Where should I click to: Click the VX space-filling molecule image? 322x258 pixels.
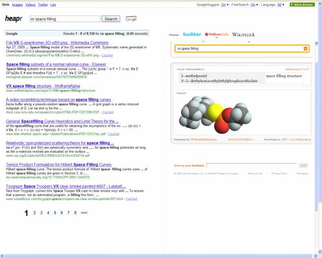215,115
